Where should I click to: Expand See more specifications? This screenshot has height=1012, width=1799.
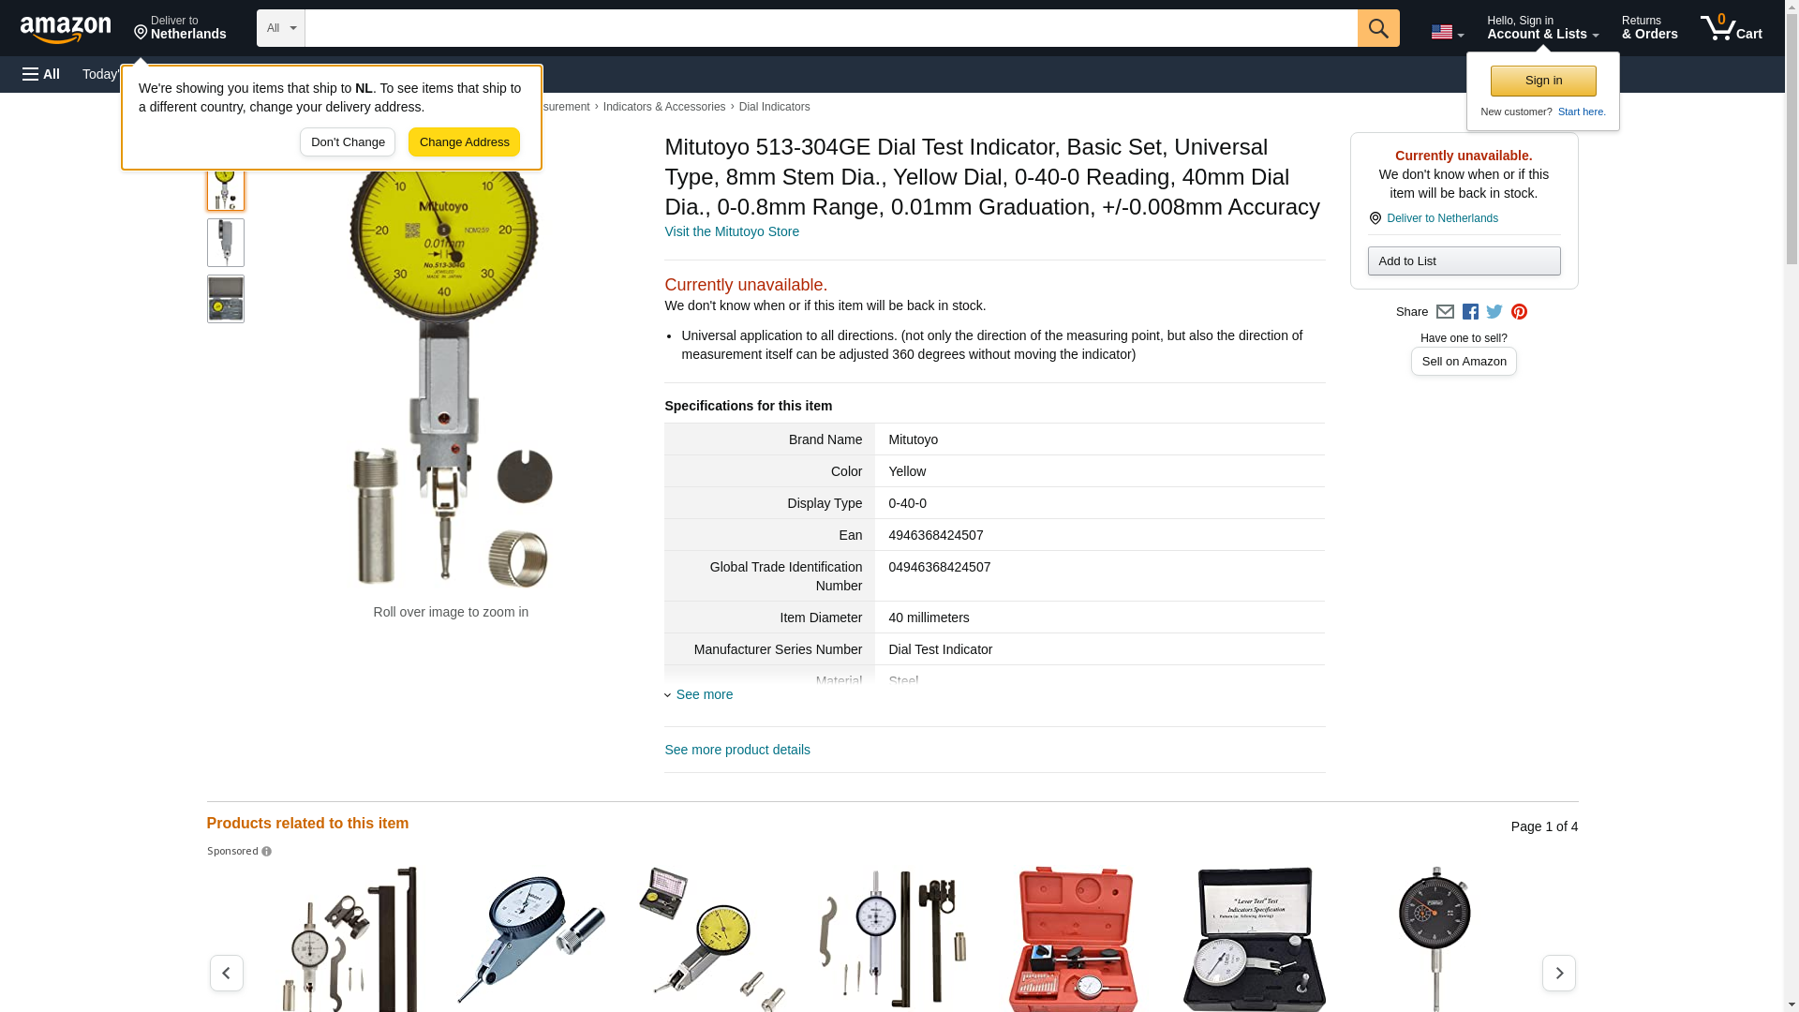[x=699, y=694]
